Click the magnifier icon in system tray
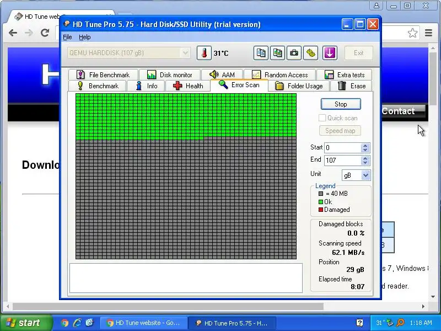Image resolution: width=441 pixels, height=331 pixels. point(400,323)
